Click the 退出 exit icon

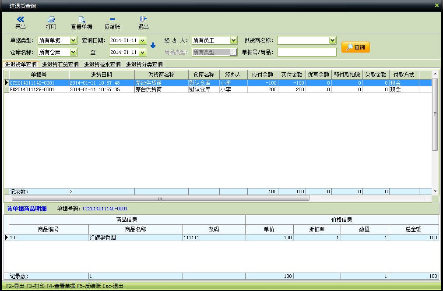tap(143, 19)
